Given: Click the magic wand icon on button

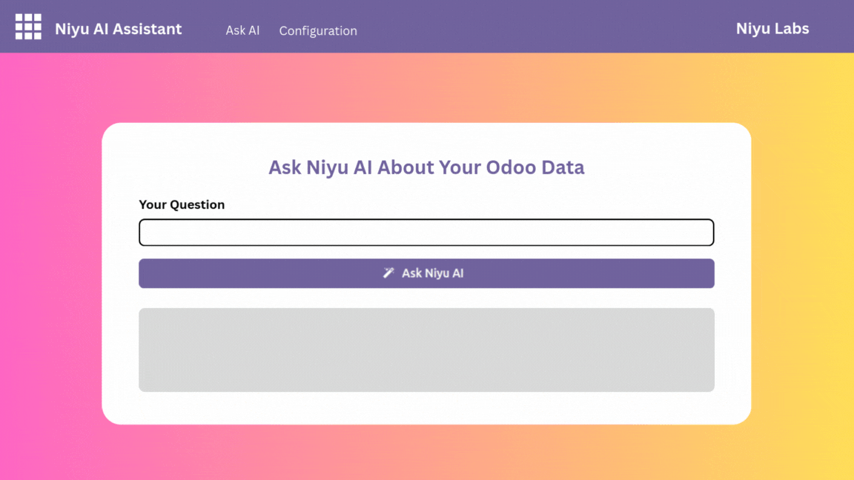Looking at the screenshot, I should coord(388,273).
